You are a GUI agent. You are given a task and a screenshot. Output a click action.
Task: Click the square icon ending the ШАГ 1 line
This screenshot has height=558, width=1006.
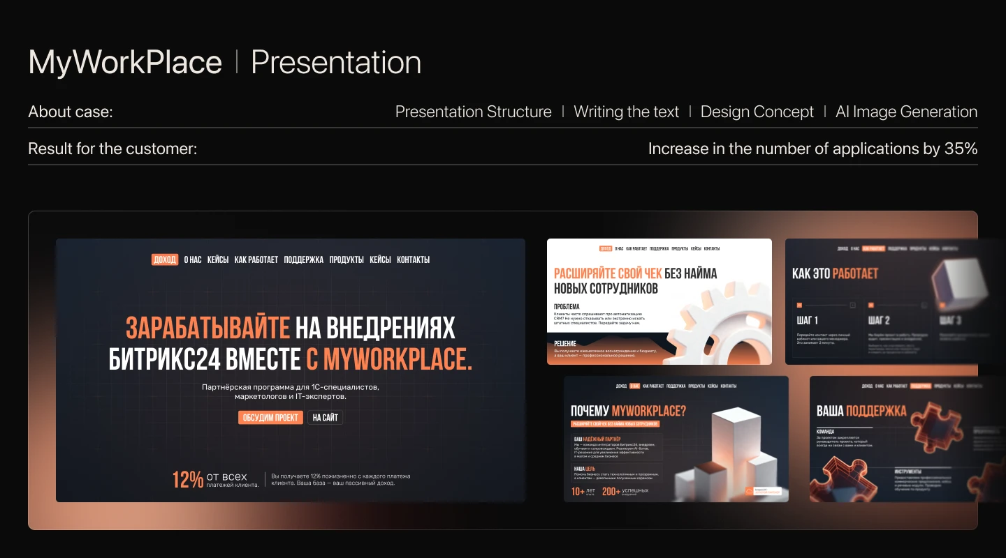click(x=852, y=305)
